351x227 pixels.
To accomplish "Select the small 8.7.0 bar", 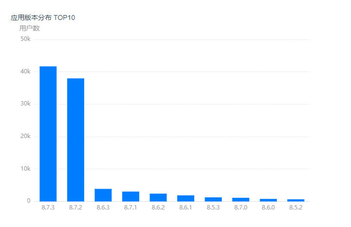I will tap(240, 199).
